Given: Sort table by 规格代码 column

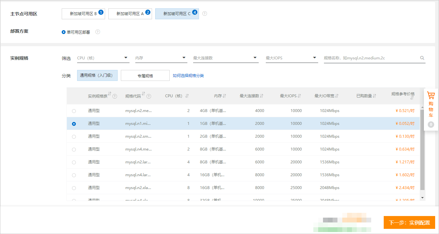Looking at the screenshot, I should [x=143, y=94].
